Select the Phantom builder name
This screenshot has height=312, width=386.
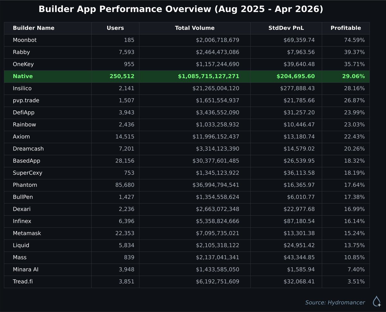coord(25,185)
